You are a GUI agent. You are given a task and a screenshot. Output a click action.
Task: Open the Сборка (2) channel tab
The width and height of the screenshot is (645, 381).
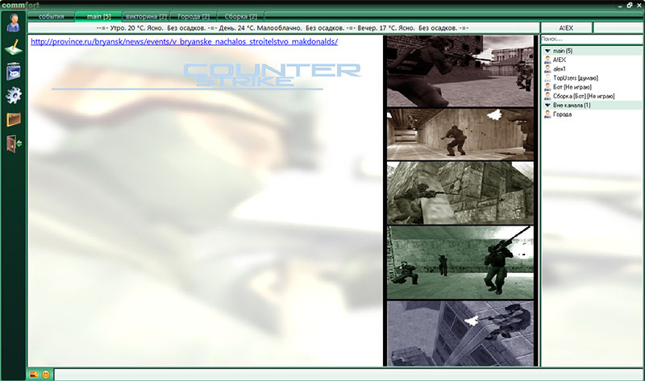point(240,16)
